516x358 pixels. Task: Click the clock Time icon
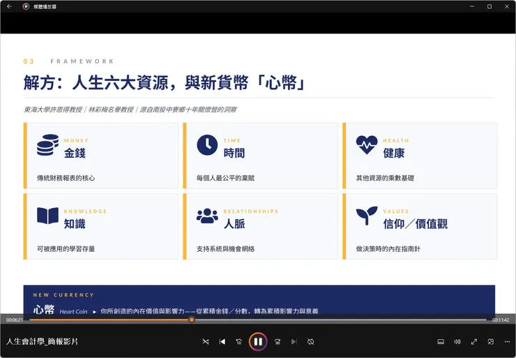point(207,145)
